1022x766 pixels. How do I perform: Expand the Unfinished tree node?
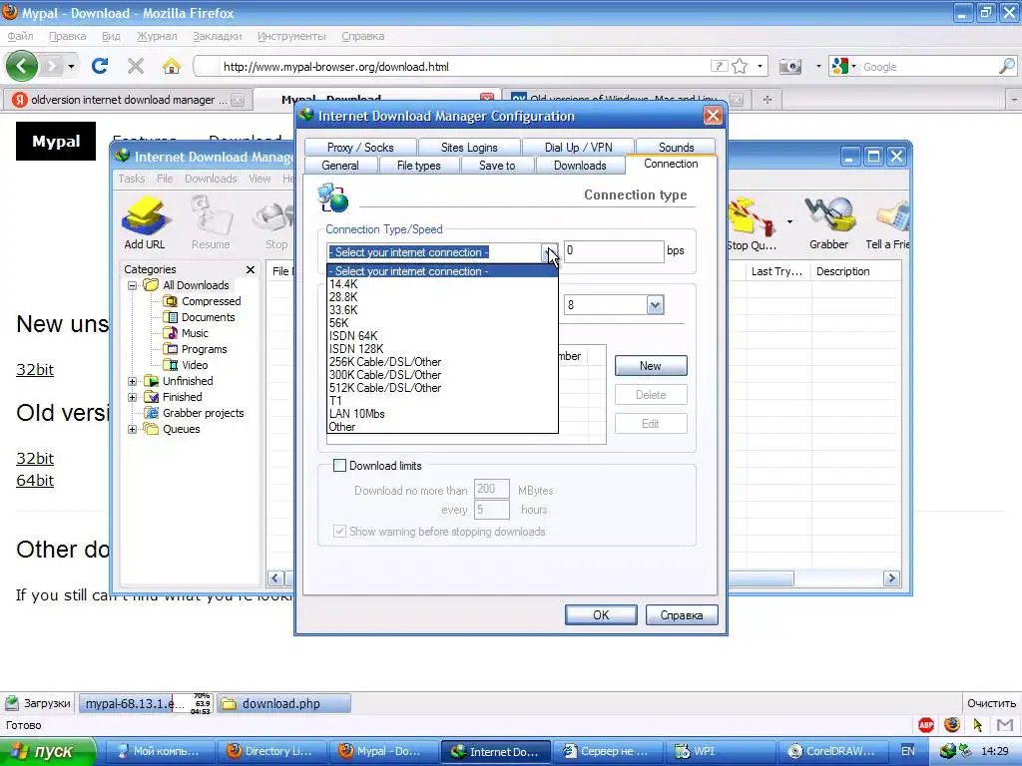(133, 381)
